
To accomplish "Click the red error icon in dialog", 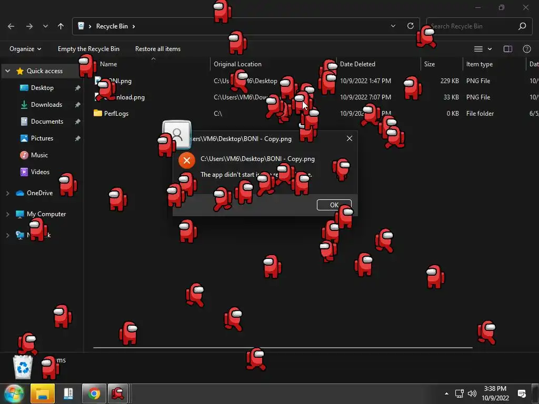I will 187,160.
